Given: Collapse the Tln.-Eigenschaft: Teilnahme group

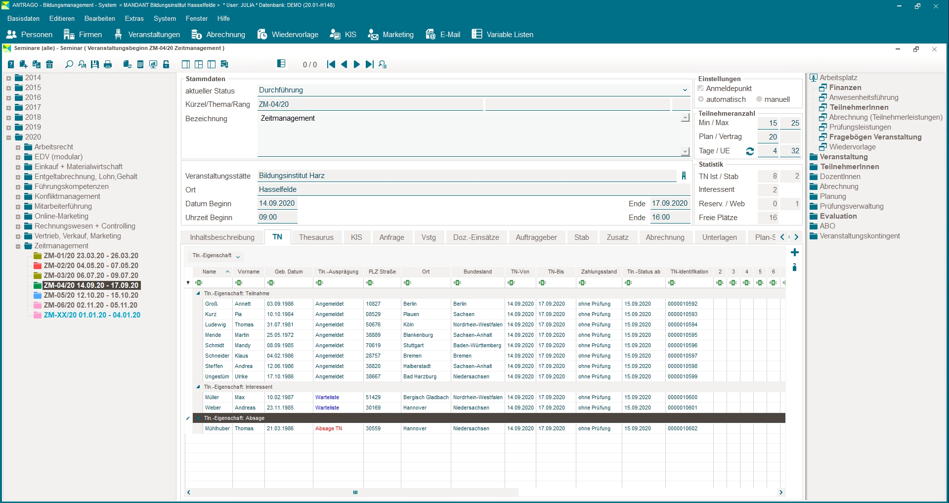Looking at the screenshot, I should coord(198,293).
